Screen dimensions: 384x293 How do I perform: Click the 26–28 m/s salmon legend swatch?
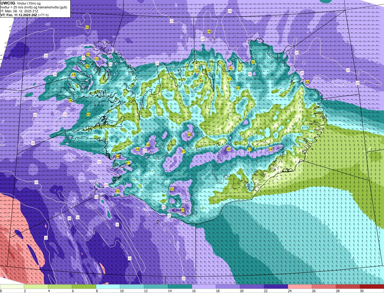pyautogui.click(x=324, y=286)
